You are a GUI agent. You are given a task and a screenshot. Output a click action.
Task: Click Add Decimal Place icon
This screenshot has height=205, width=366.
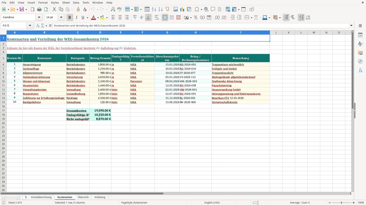pos(217,18)
